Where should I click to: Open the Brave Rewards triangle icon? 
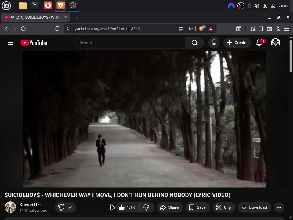pos(211,29)
